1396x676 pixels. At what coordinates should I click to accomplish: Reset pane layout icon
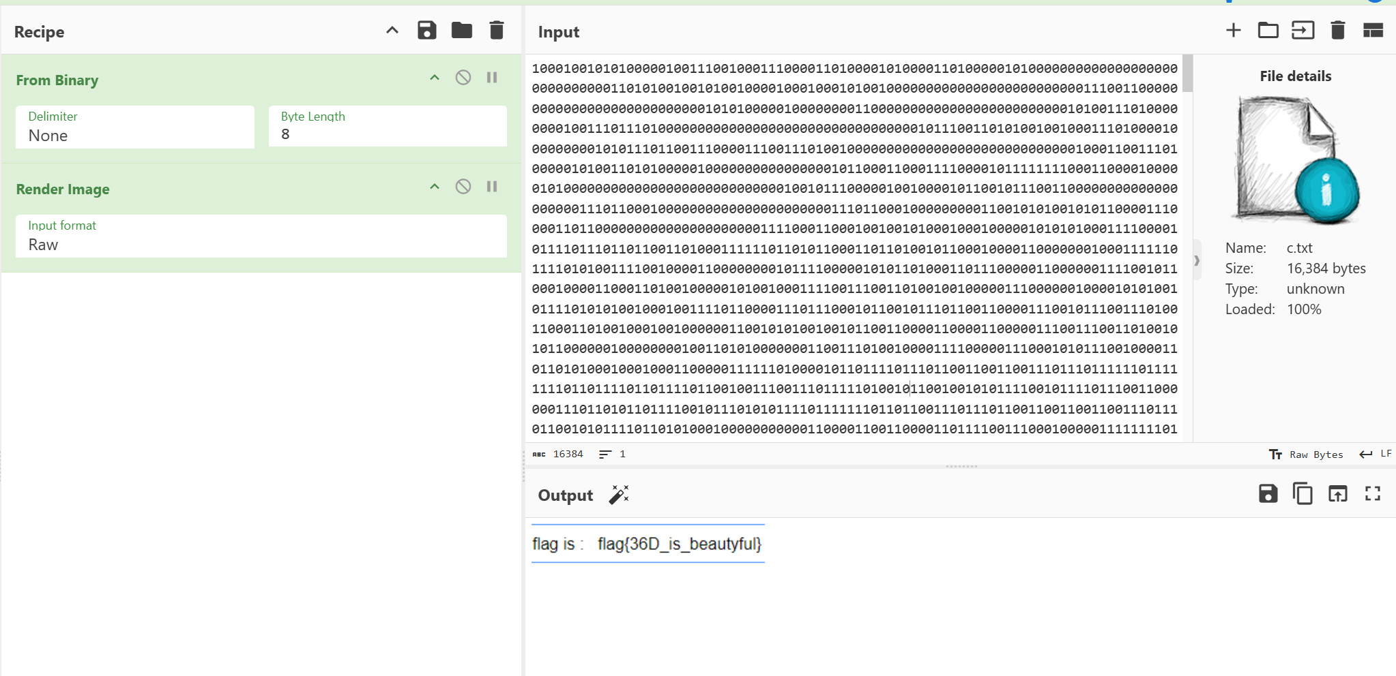(1373, 31)
